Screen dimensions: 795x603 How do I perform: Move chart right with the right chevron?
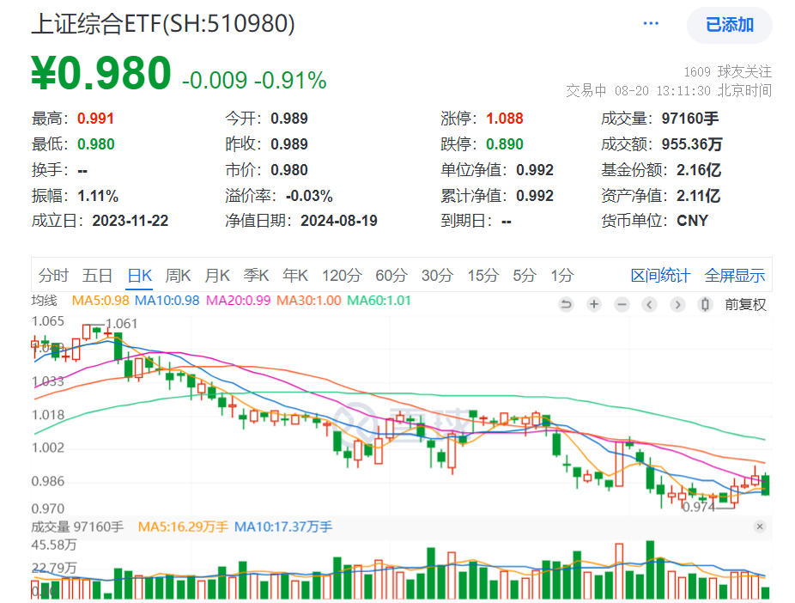[x=677, y=304]
